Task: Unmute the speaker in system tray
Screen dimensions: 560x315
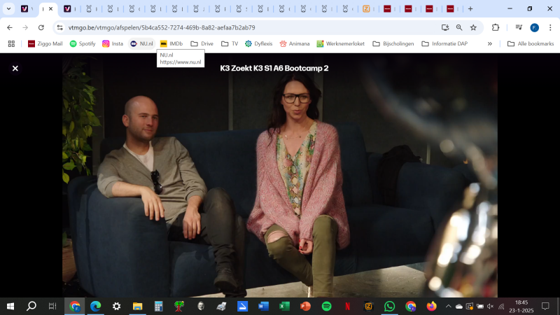Action: [x=491, y=306]
